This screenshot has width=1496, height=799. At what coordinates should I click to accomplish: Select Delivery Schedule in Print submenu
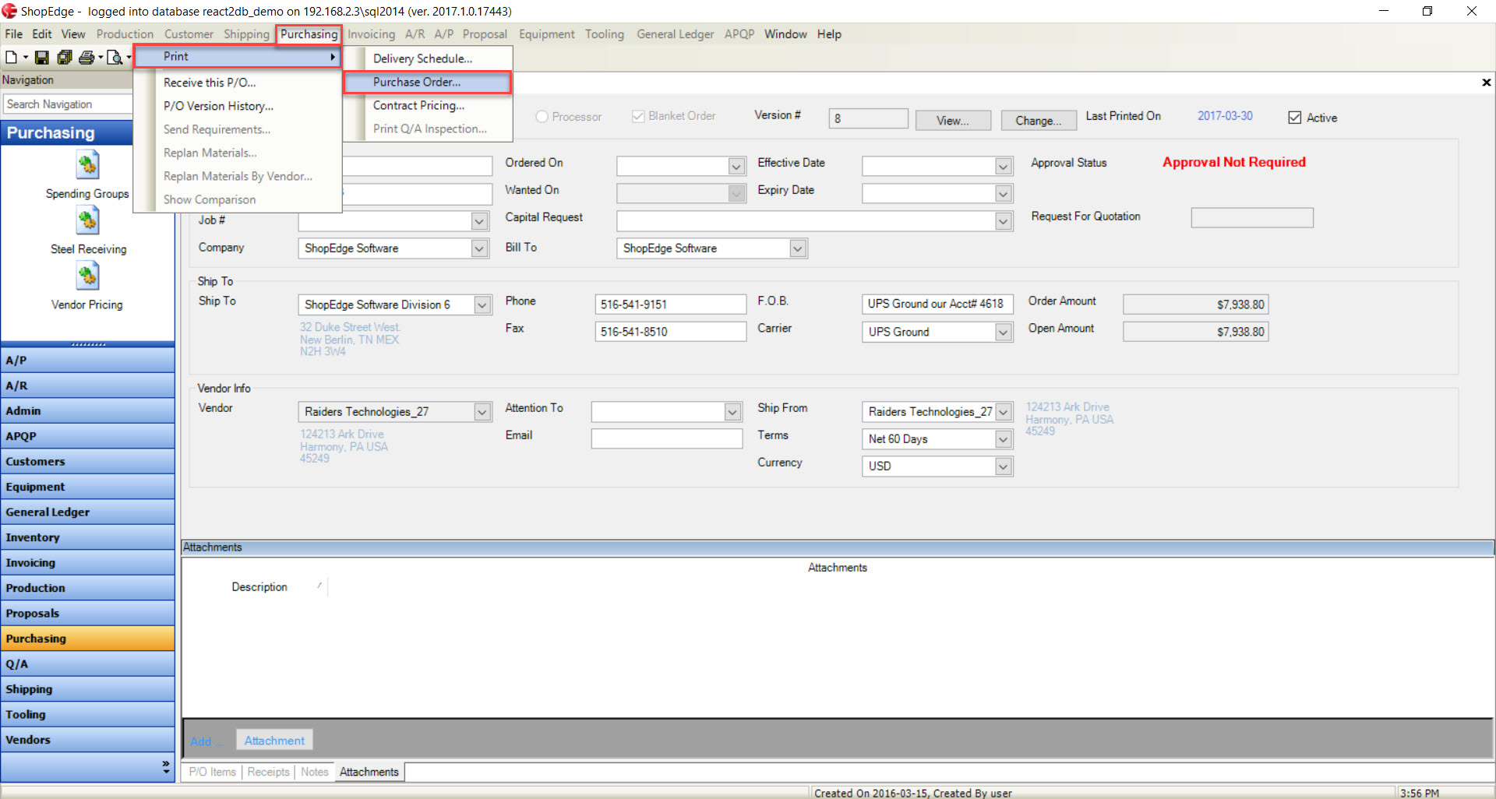427,58
